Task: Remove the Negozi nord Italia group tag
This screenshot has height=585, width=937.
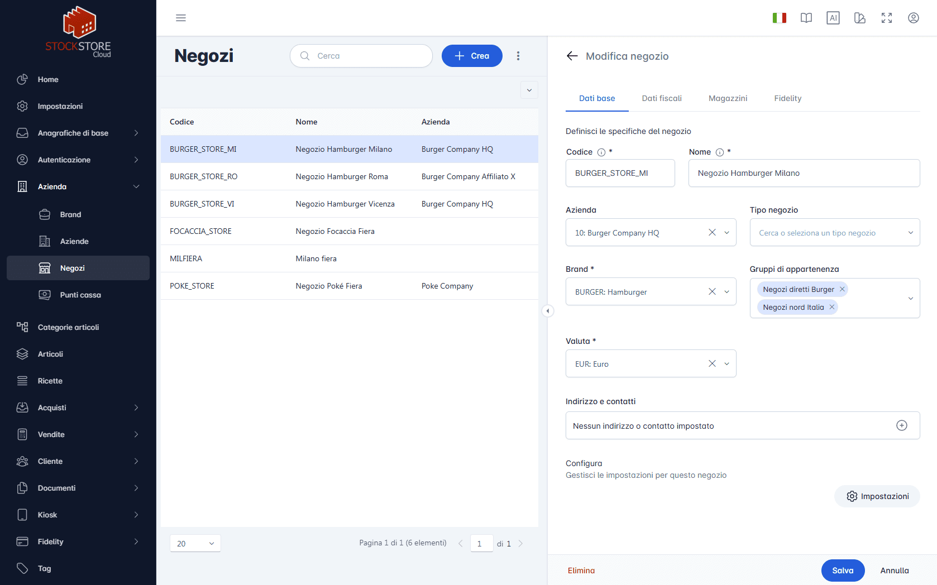Action: point(831,307)
